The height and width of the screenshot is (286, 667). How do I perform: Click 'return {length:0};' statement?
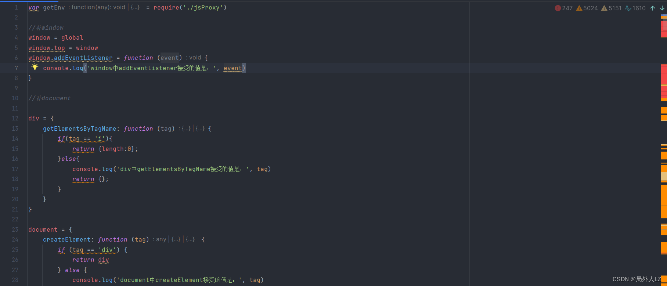pyautogui.click(x=105, y=149)
